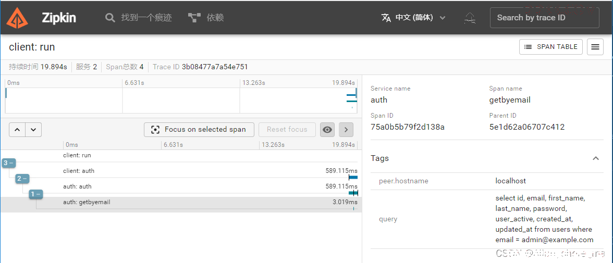Click Focus on selected span button

pyautogui.click(x=199, y=130)
